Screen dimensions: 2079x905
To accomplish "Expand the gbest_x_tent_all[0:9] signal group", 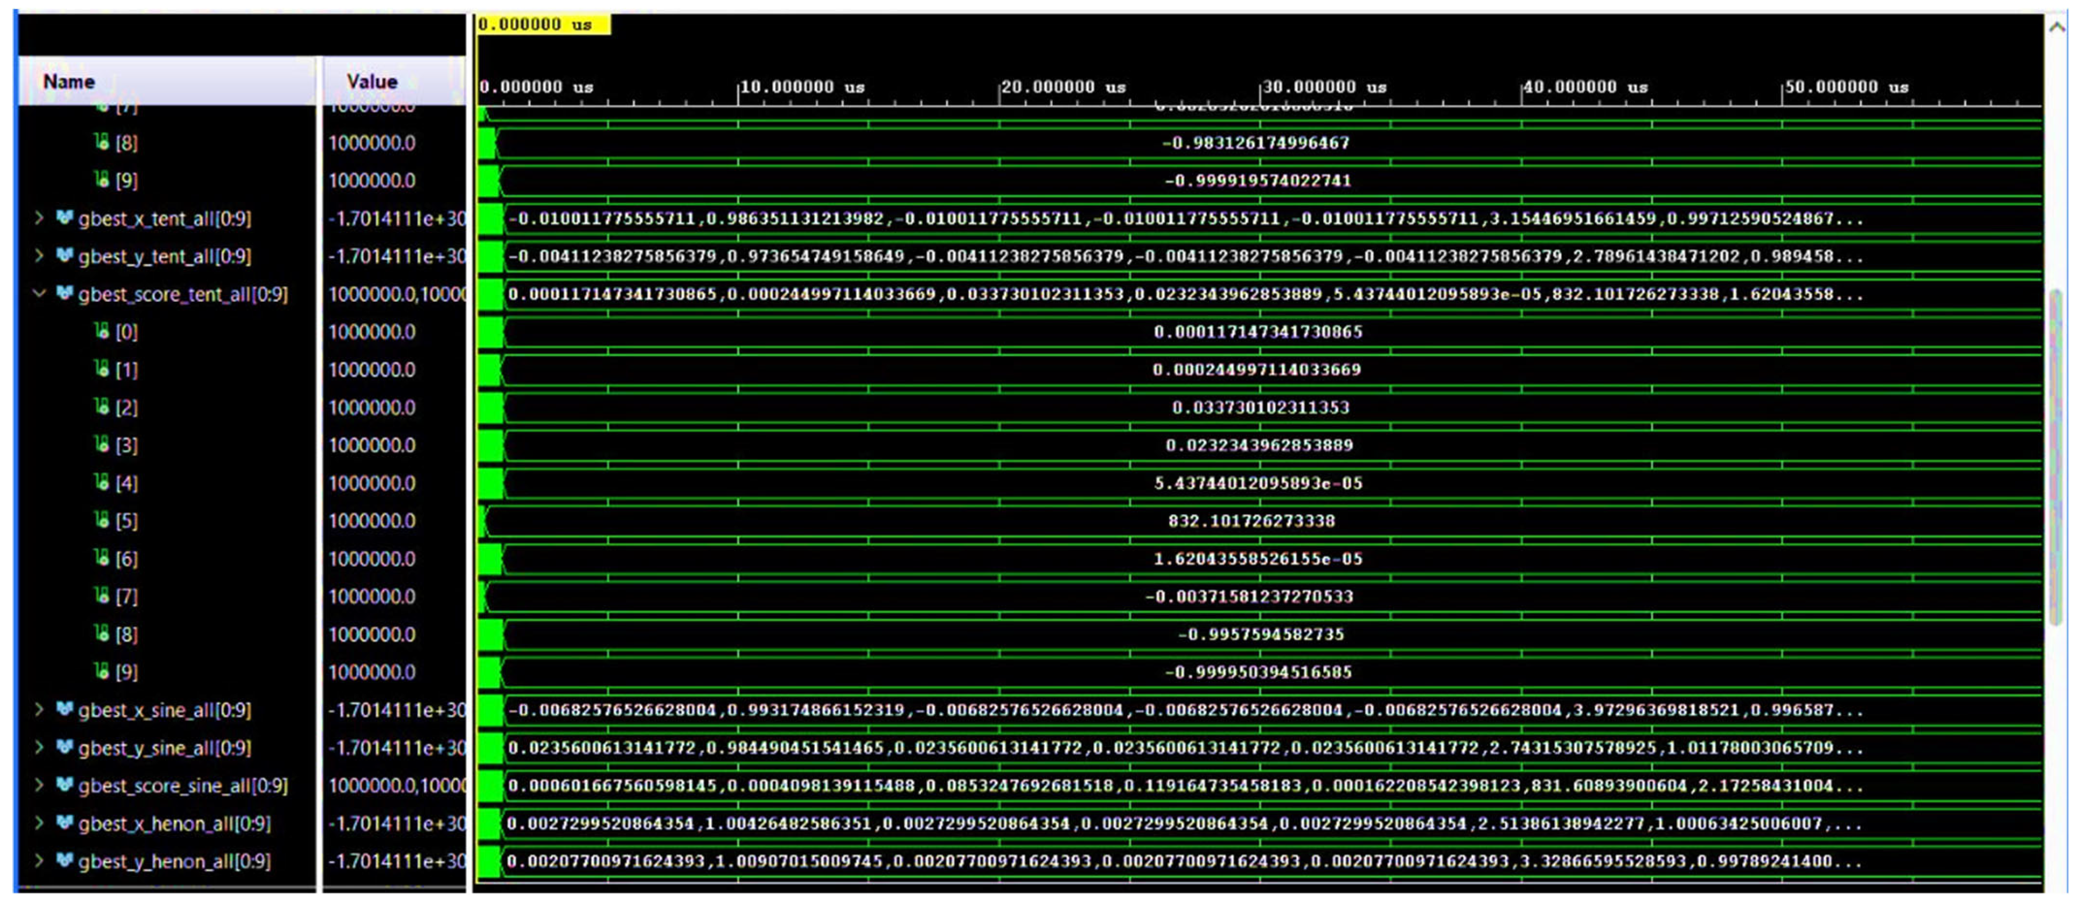I will click(39, 218).
